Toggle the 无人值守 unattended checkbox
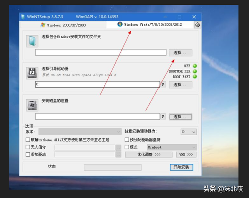Screen dimensions: 249x198 pos(28,147)
